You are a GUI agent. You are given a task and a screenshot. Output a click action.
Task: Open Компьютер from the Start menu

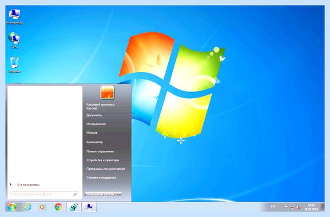(x=95, y=142)
